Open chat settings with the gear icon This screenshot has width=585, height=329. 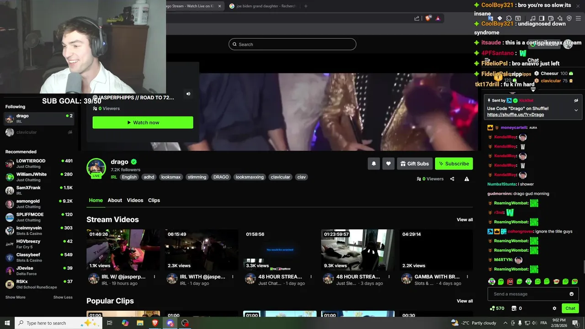[554, 308]
